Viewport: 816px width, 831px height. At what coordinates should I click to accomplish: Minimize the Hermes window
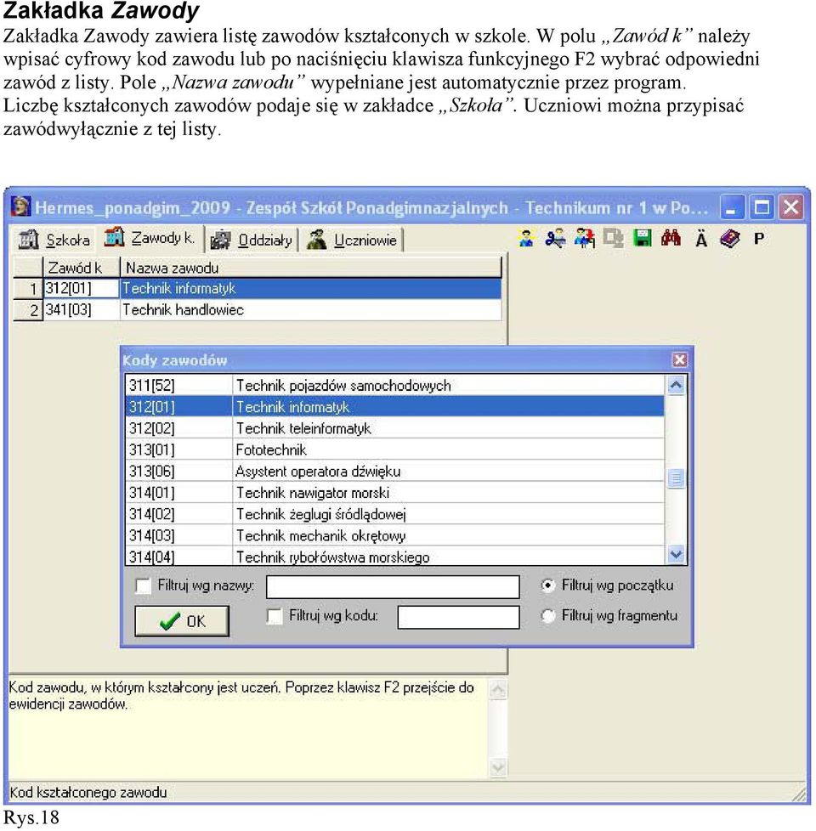(x=732, y=207)
